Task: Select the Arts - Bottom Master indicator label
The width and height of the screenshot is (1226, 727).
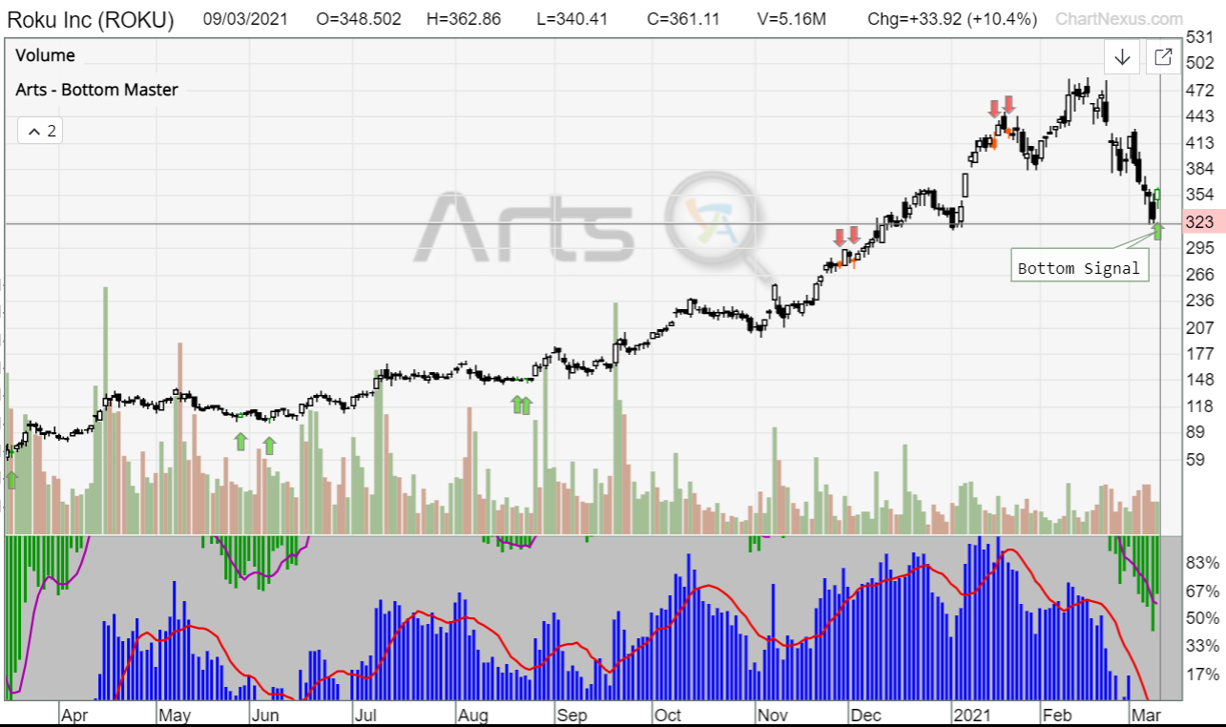Action: [96, 90]
